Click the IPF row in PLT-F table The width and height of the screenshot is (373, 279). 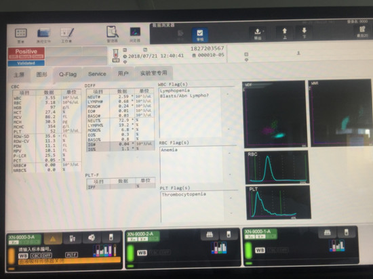pyautogui.click(x=121, y=187)
